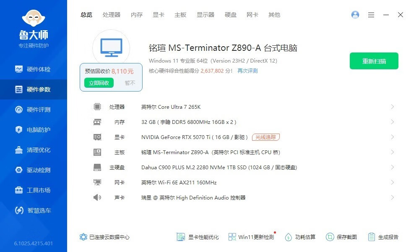Screen dimensions: 411x252
Task: Click the 再次评测 link
Action: tap(247, 71)
